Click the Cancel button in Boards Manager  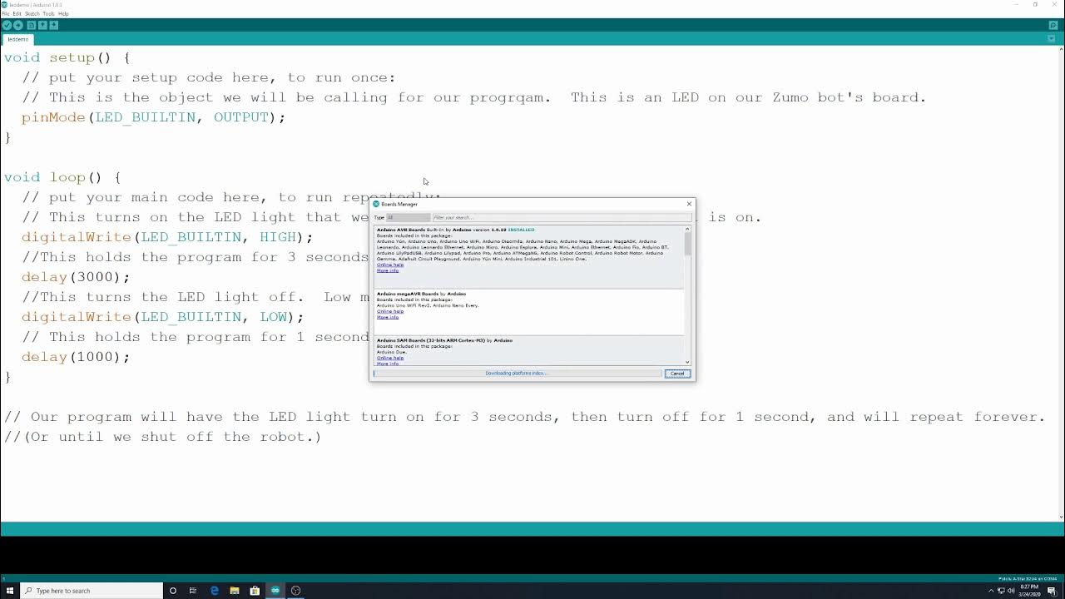click(677, 374)
